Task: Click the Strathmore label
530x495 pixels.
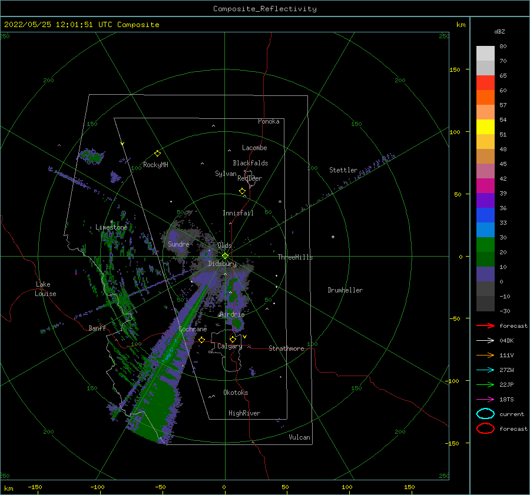Action: pos(286,348)
